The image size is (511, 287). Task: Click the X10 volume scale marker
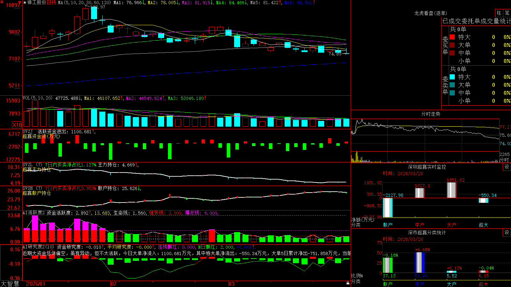pyautogui.click(x=17, y=125)
